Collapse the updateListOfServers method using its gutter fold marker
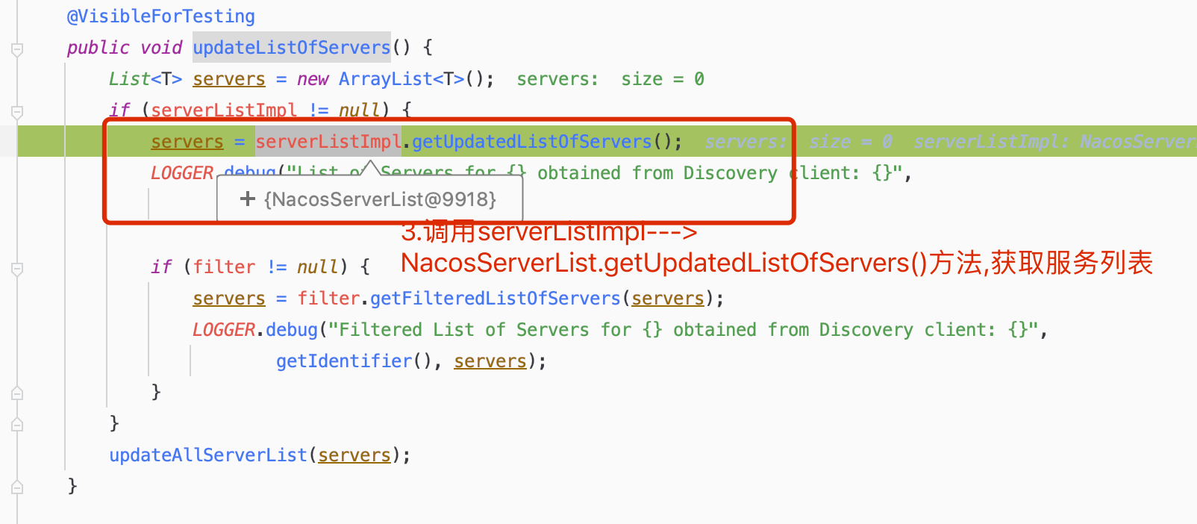1197x524 pixels. (x=17, y=49)
